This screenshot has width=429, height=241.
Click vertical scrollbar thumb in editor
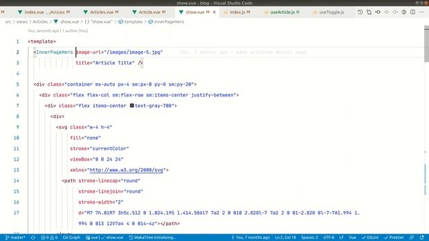click(x=426, y=44)
